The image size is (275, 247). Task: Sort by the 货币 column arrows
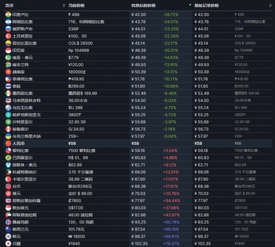[x=64, y=6]
